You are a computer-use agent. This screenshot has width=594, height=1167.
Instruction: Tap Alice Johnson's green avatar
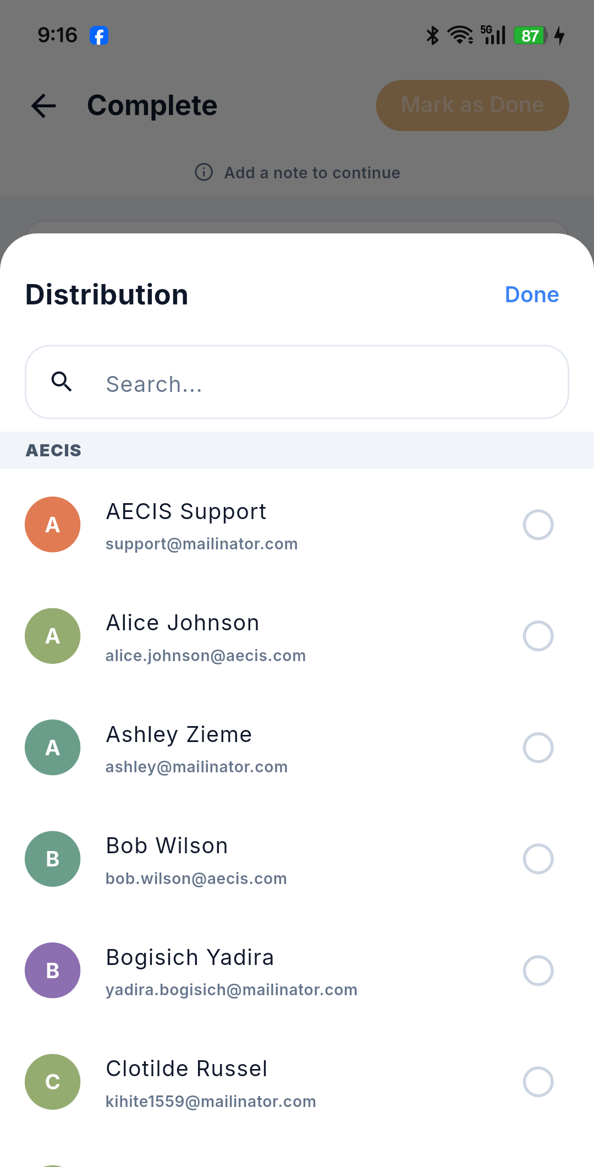tap(53, 636)
